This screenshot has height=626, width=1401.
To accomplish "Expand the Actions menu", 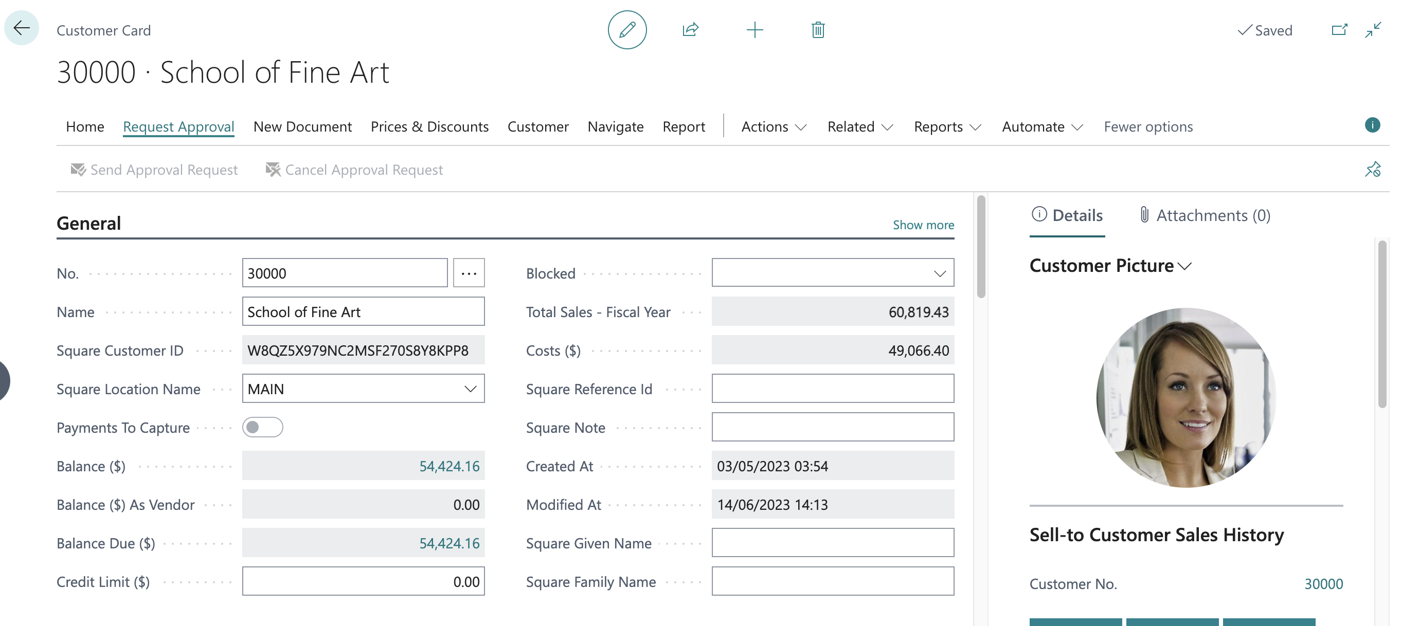I will pyautogui.click(x=774, y=126).
